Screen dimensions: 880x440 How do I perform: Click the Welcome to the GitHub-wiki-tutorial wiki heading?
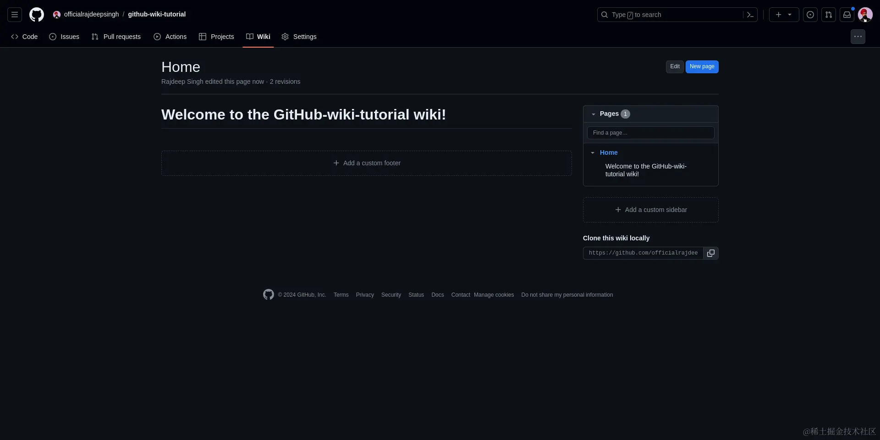pyautogui.click(x=303, y=114)
